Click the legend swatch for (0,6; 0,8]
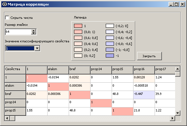 78,38
